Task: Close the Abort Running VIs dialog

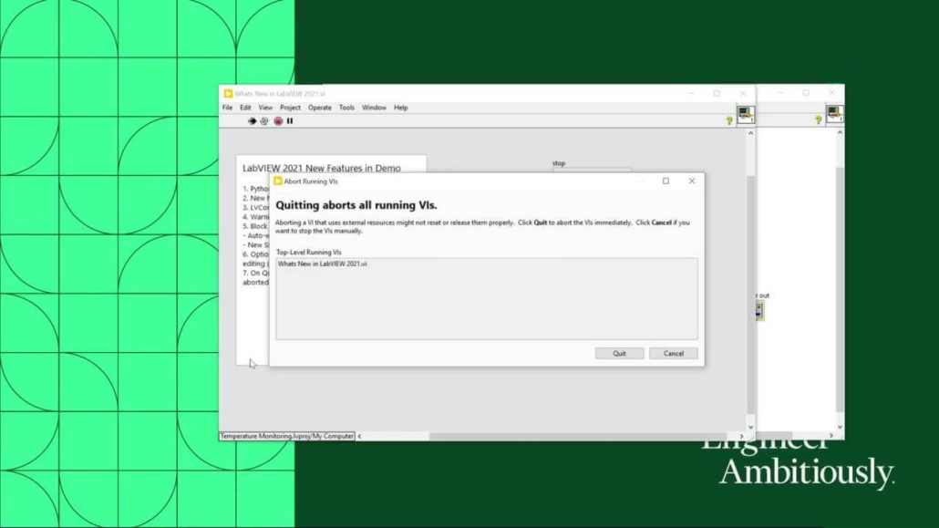Action: (x=692, y=181)
